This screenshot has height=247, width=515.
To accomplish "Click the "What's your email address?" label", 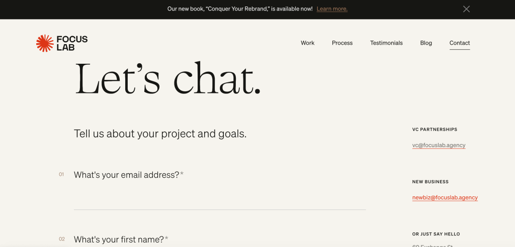I will pyautogui.click(x=126, y=175).
